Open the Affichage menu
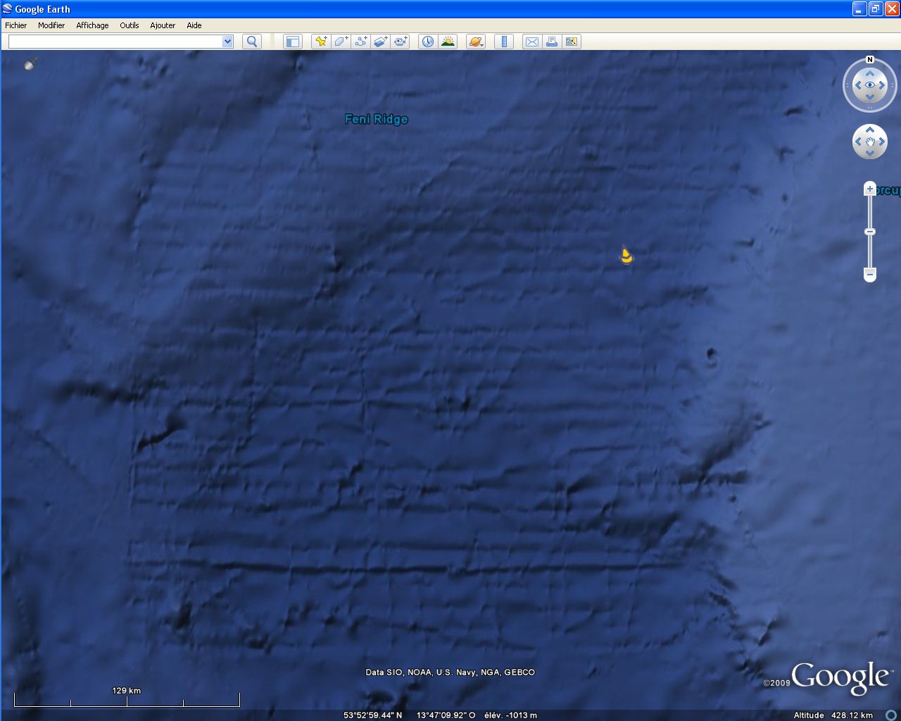The image size is (901, 721). [x=92, y=25]
